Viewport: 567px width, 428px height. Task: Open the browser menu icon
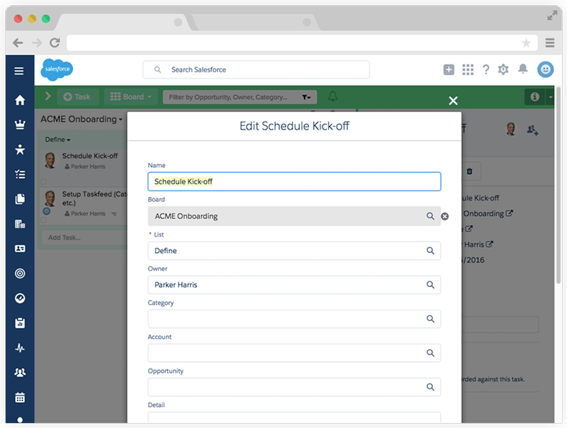pos(550,43)
